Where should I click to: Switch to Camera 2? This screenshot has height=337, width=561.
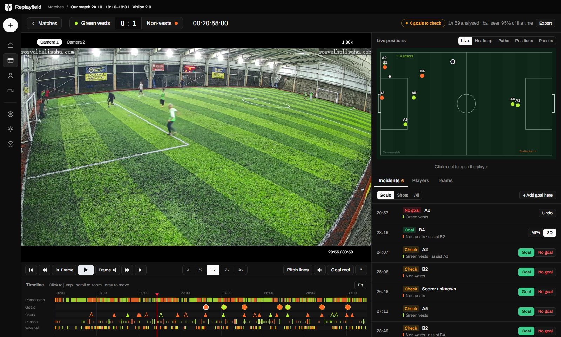click(76, 42)
